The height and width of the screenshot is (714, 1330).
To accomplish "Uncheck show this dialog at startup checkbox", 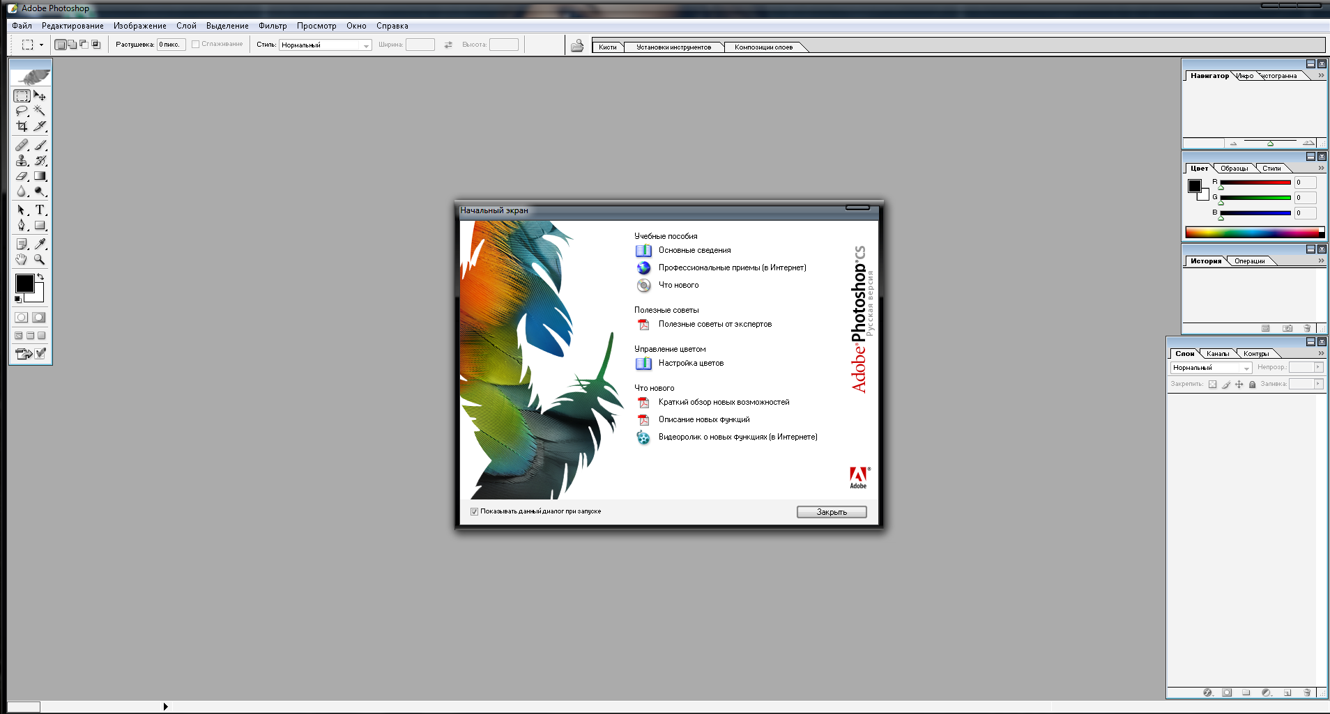I will [x=474, y=511].
